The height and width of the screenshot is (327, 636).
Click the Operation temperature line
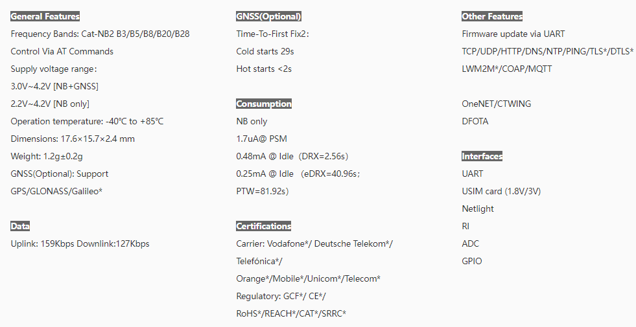(88, 122)
